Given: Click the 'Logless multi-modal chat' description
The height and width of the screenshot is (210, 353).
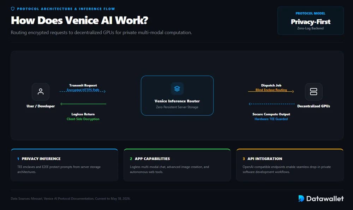Looking at the screenshot, I should pyautogui.click(x=169, y=169).
